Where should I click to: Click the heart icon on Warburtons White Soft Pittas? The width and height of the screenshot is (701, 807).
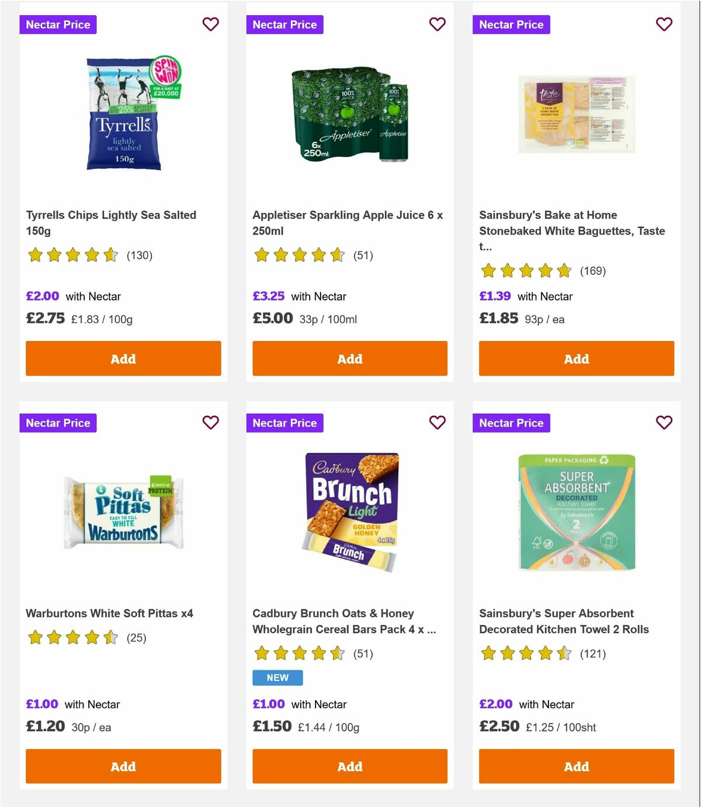210,422
